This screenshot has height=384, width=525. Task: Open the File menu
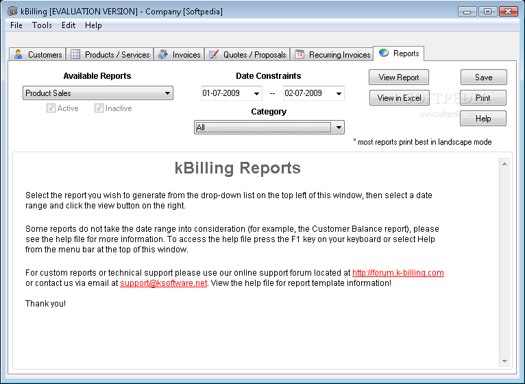point(16,25)
